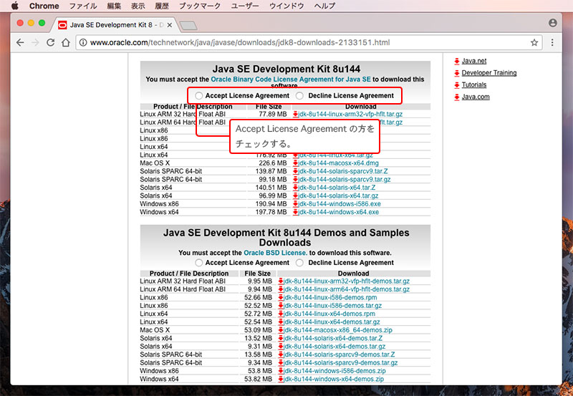Download jdk-8u144-linux-arm32-vfp-hflt-demos.tar.gz
Viewport: 573px width, 396px height.
(347, 281)
